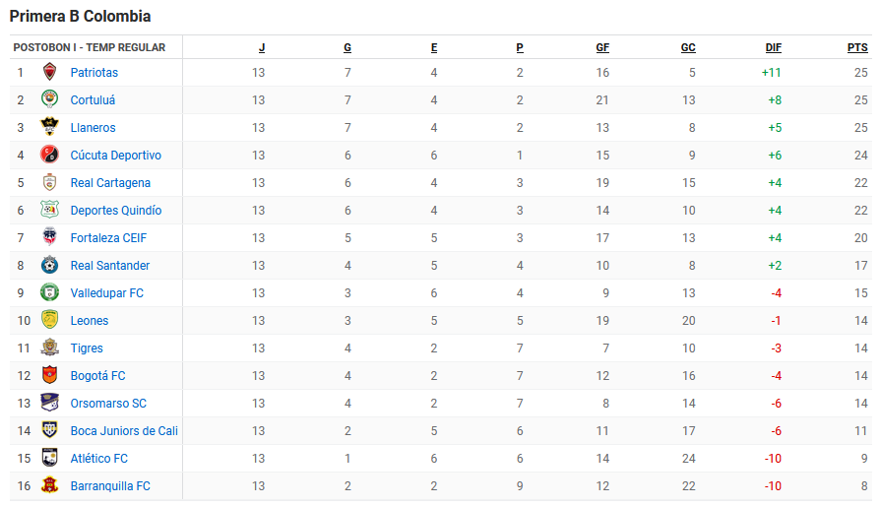Image resolution: width=880 pixels, height=506 pixels.
Task: Click the Llaneros team crest icon
Action: click(x=49, y=127)
